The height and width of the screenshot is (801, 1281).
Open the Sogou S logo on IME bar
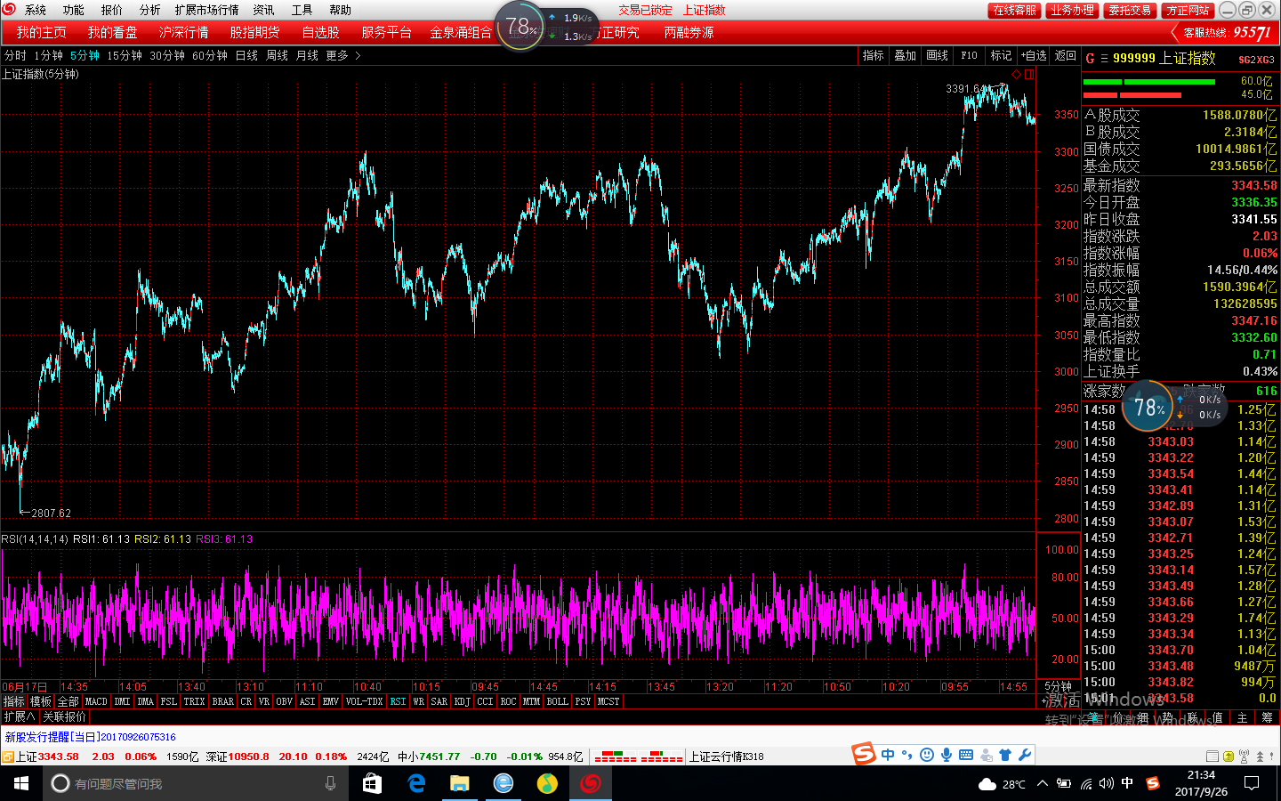864,754
